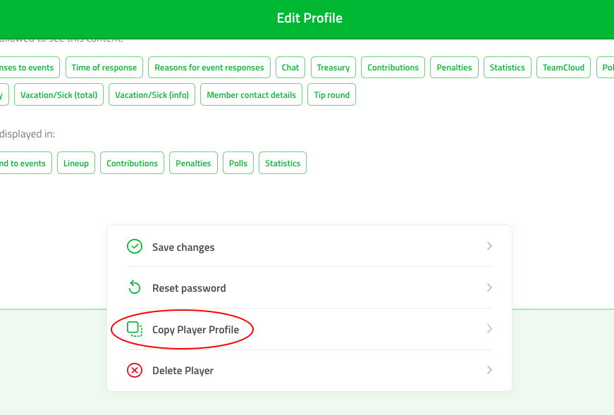Toggle Reasons for event responses tag
Screen dimensions: 614x415
[x=209, y=68]
